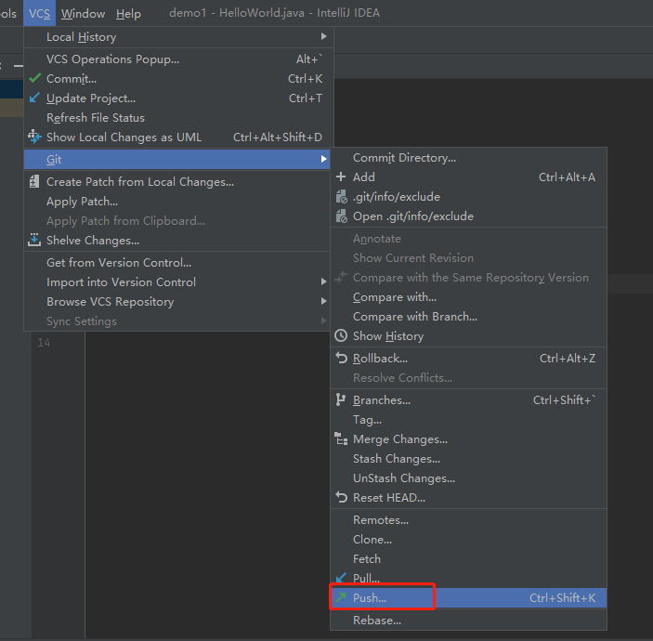Select Browse VCS Repository

click(x=178, y=302)
